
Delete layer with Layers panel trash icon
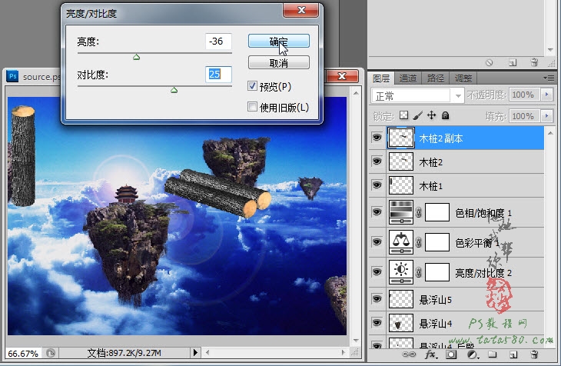coord(534,354)
